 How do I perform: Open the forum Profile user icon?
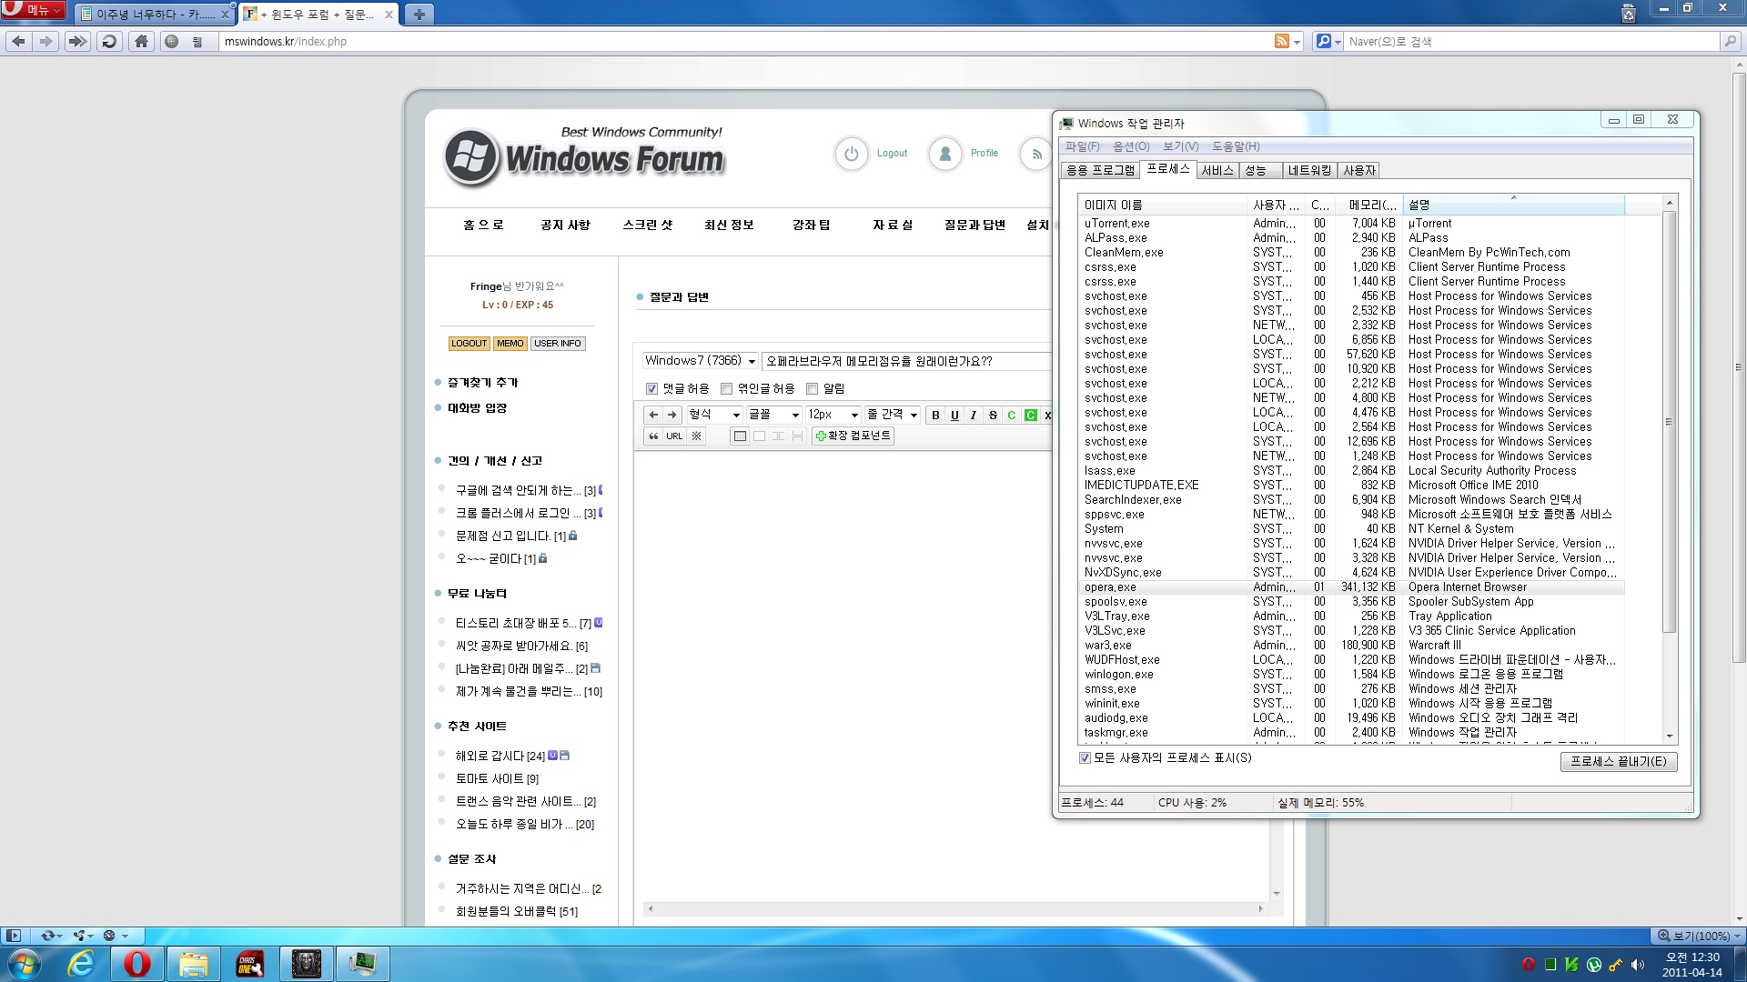click(x=945, y=154)
